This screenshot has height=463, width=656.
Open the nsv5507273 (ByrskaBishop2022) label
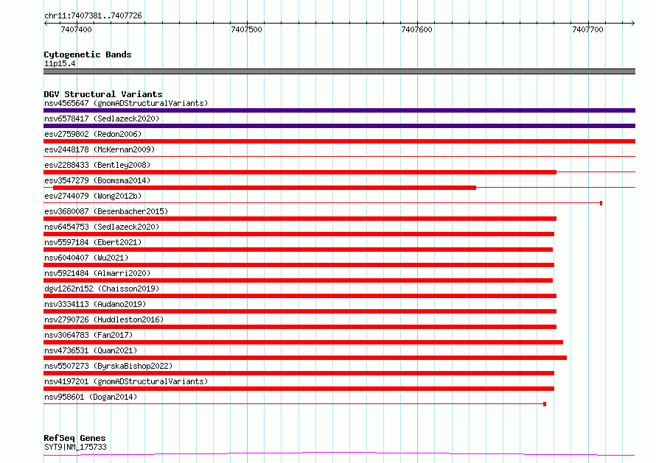tap(108, 366)
